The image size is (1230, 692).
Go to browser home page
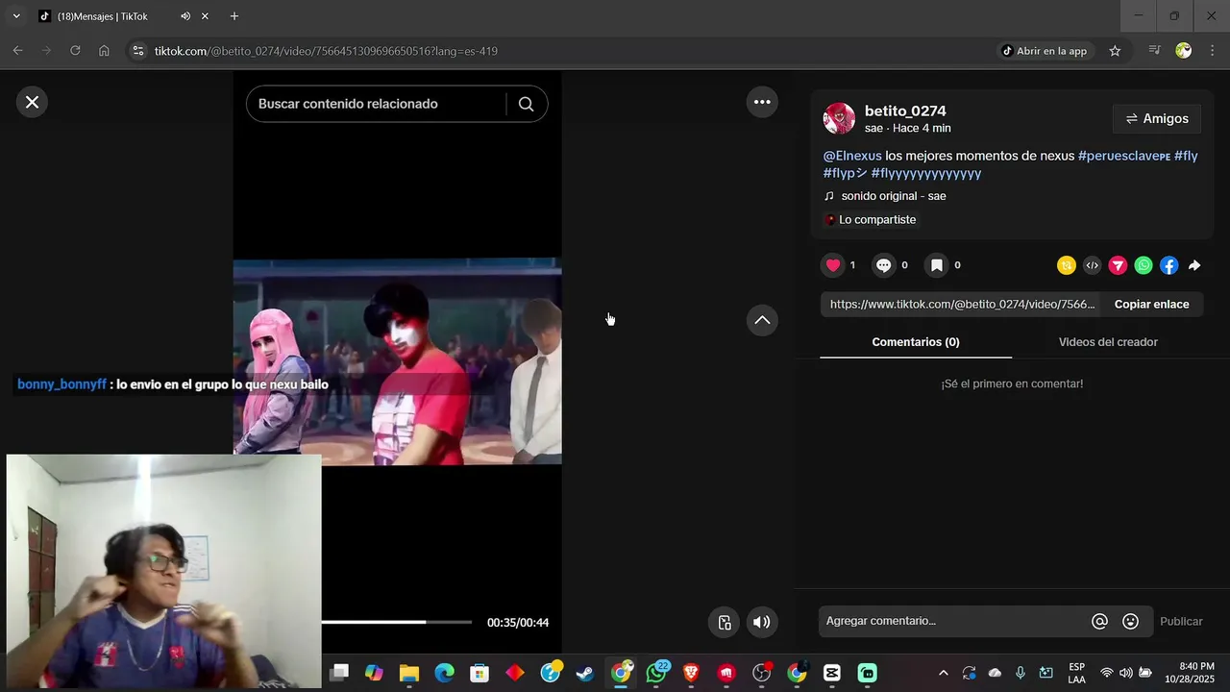pyautogui.click(x=104, y=51)
